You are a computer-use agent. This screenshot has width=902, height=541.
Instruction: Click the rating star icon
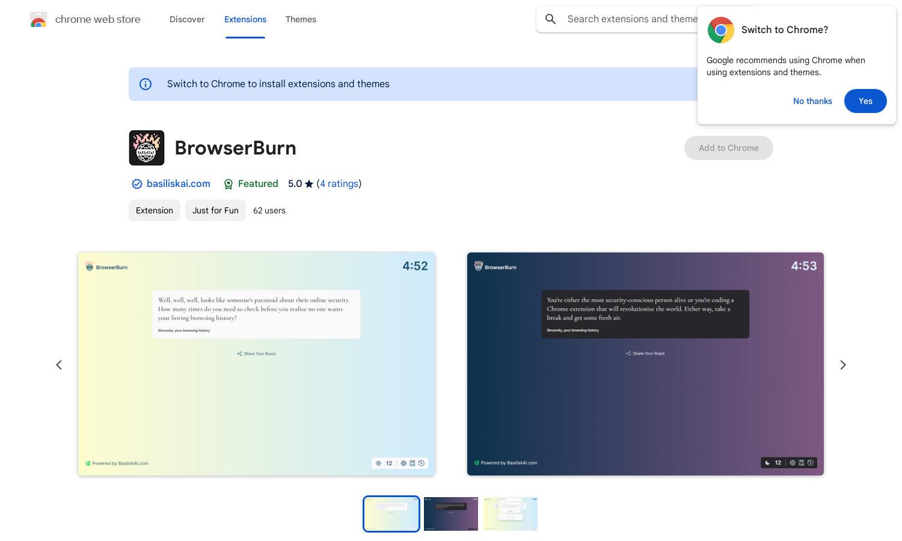coord(309,184)
